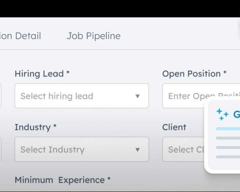Click the blue progress bar in popup card
Image resolution: width=240 pixels, height=192 pixels.
coord(228,129)
